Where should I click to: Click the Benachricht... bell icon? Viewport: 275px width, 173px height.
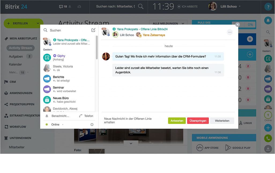tap(47, 116)
